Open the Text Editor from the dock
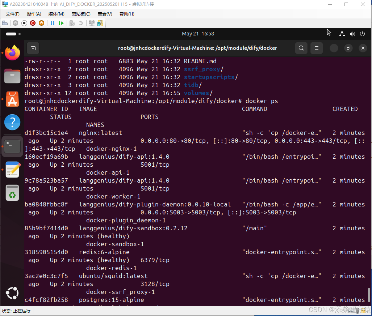Screen dimensions: 372x316 pos(12,169)
